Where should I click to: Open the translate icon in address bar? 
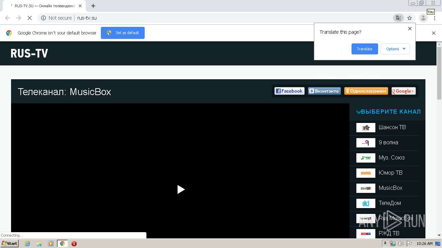[398, 18]
